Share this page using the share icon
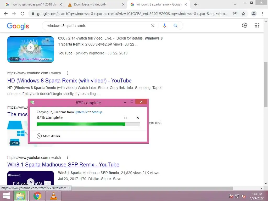 235,14
